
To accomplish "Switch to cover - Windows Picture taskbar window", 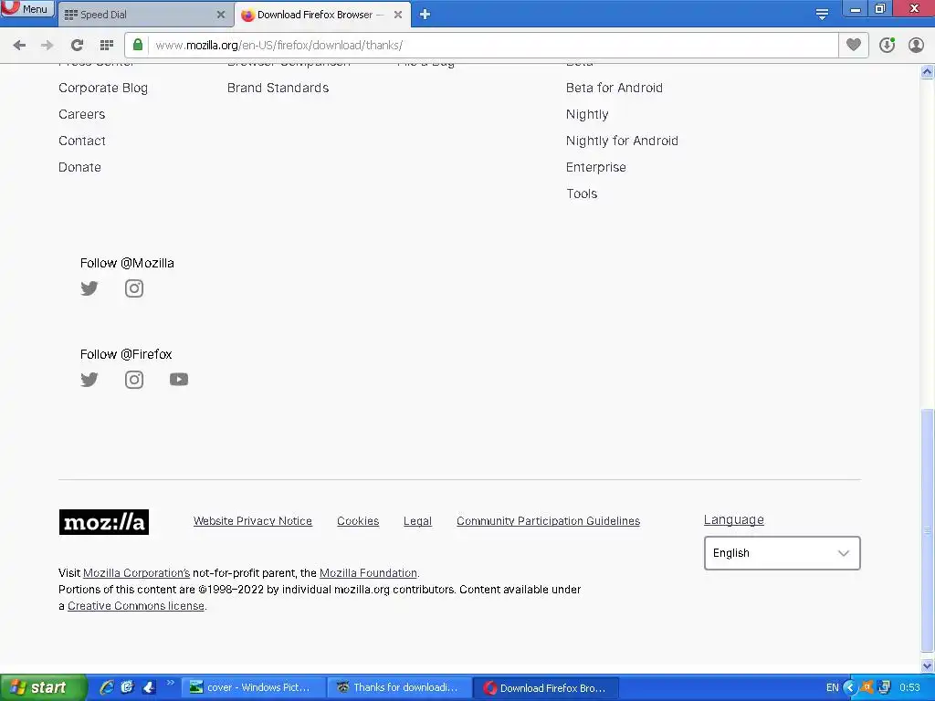I will (x=253, y=687).
